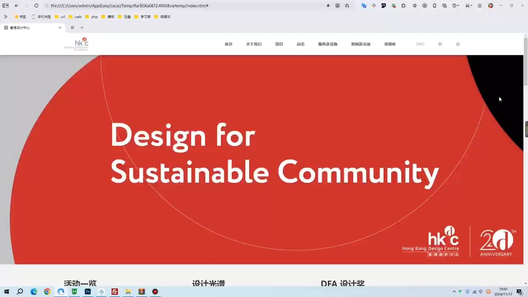Select the 香港设计中心 browser tab

[32, 28]
